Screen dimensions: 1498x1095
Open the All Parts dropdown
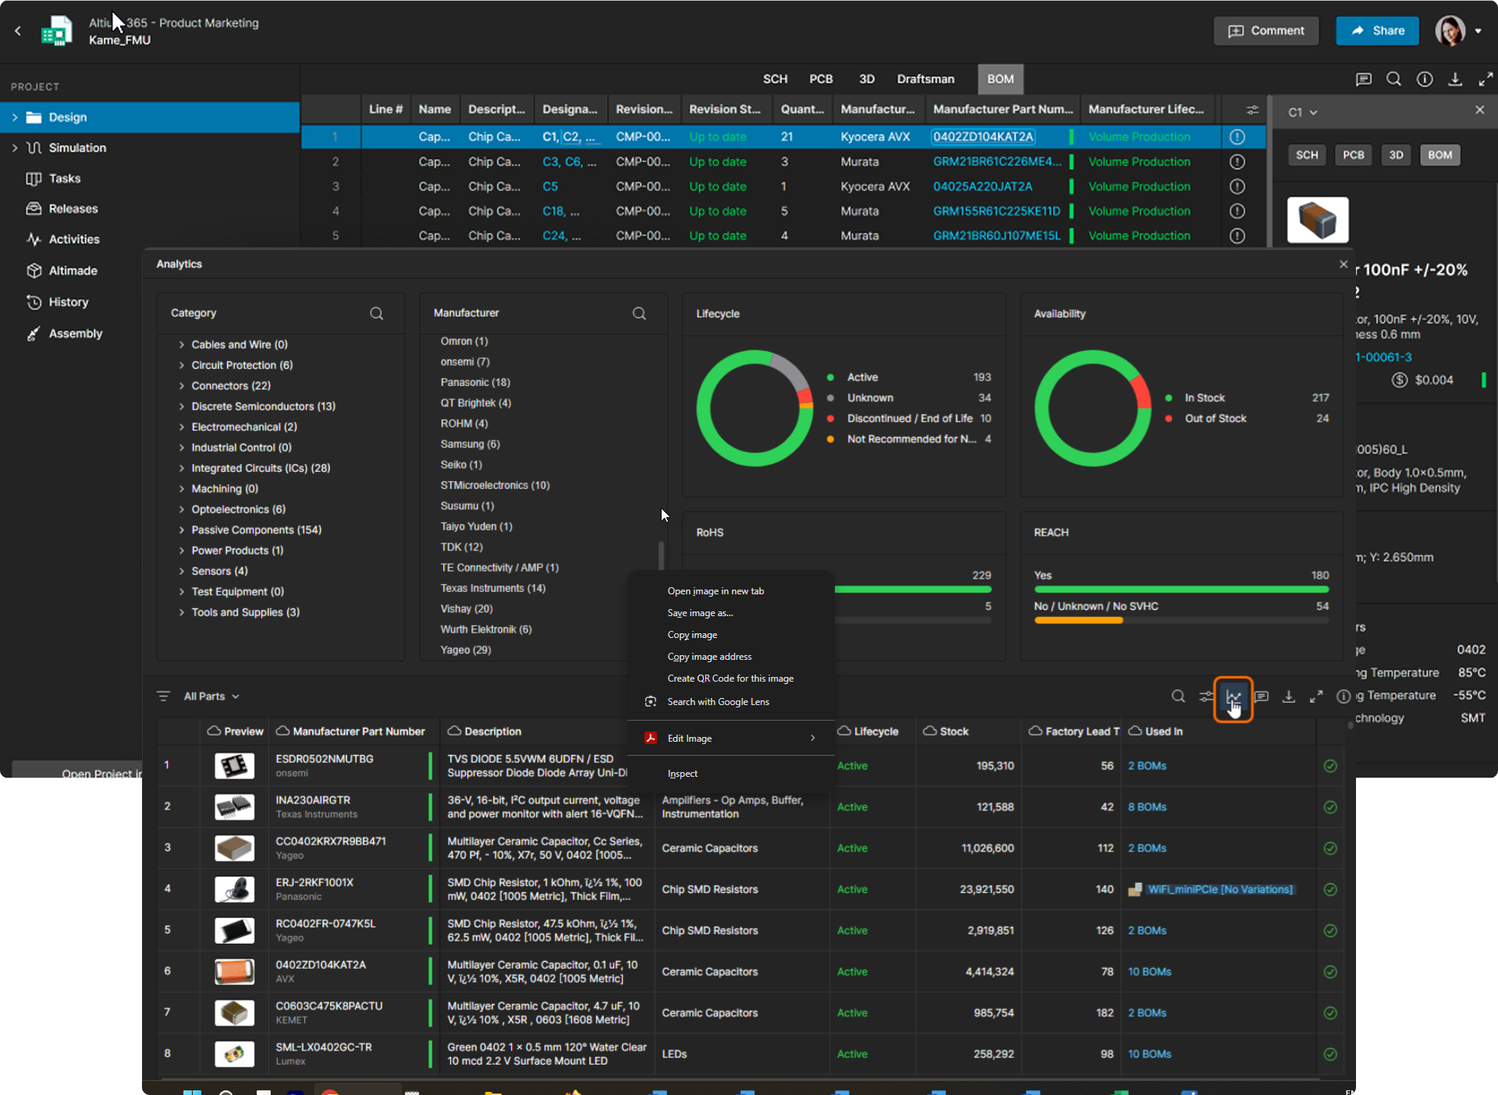211,696
